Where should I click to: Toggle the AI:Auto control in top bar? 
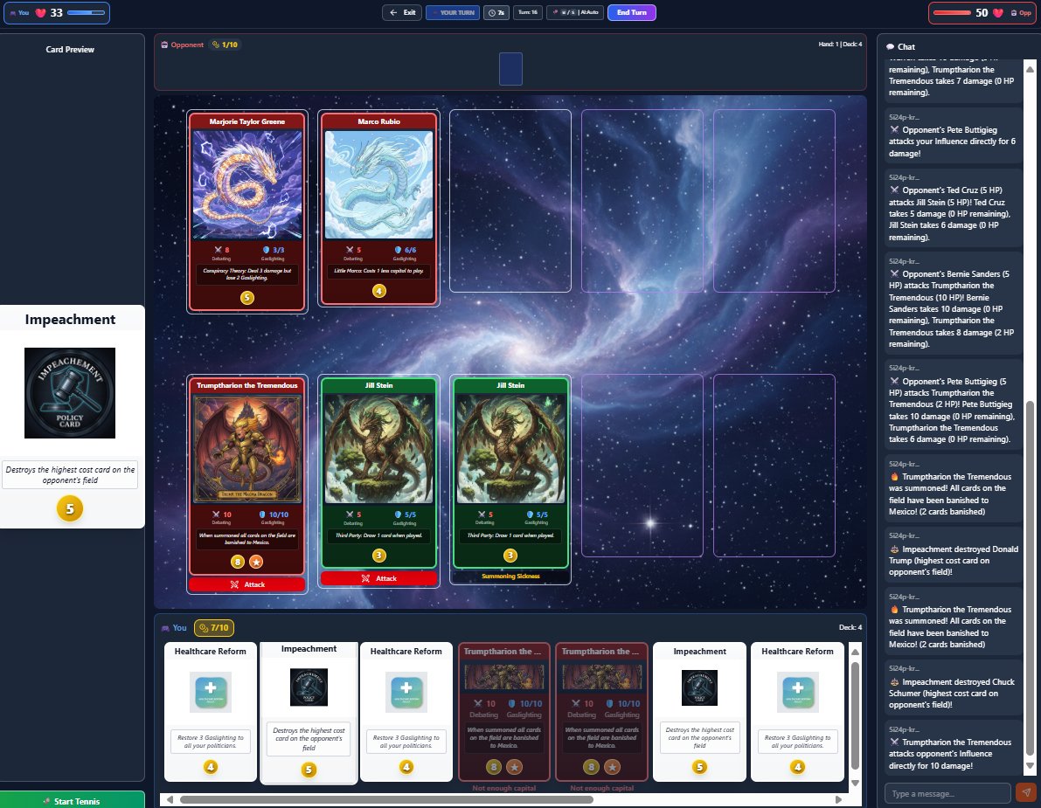pos(575,12)
